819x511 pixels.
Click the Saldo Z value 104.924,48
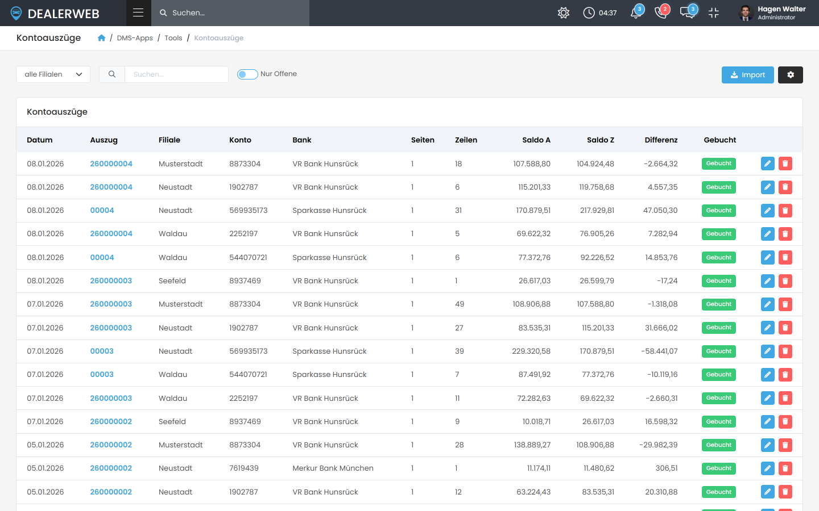[x=595, y=164]
